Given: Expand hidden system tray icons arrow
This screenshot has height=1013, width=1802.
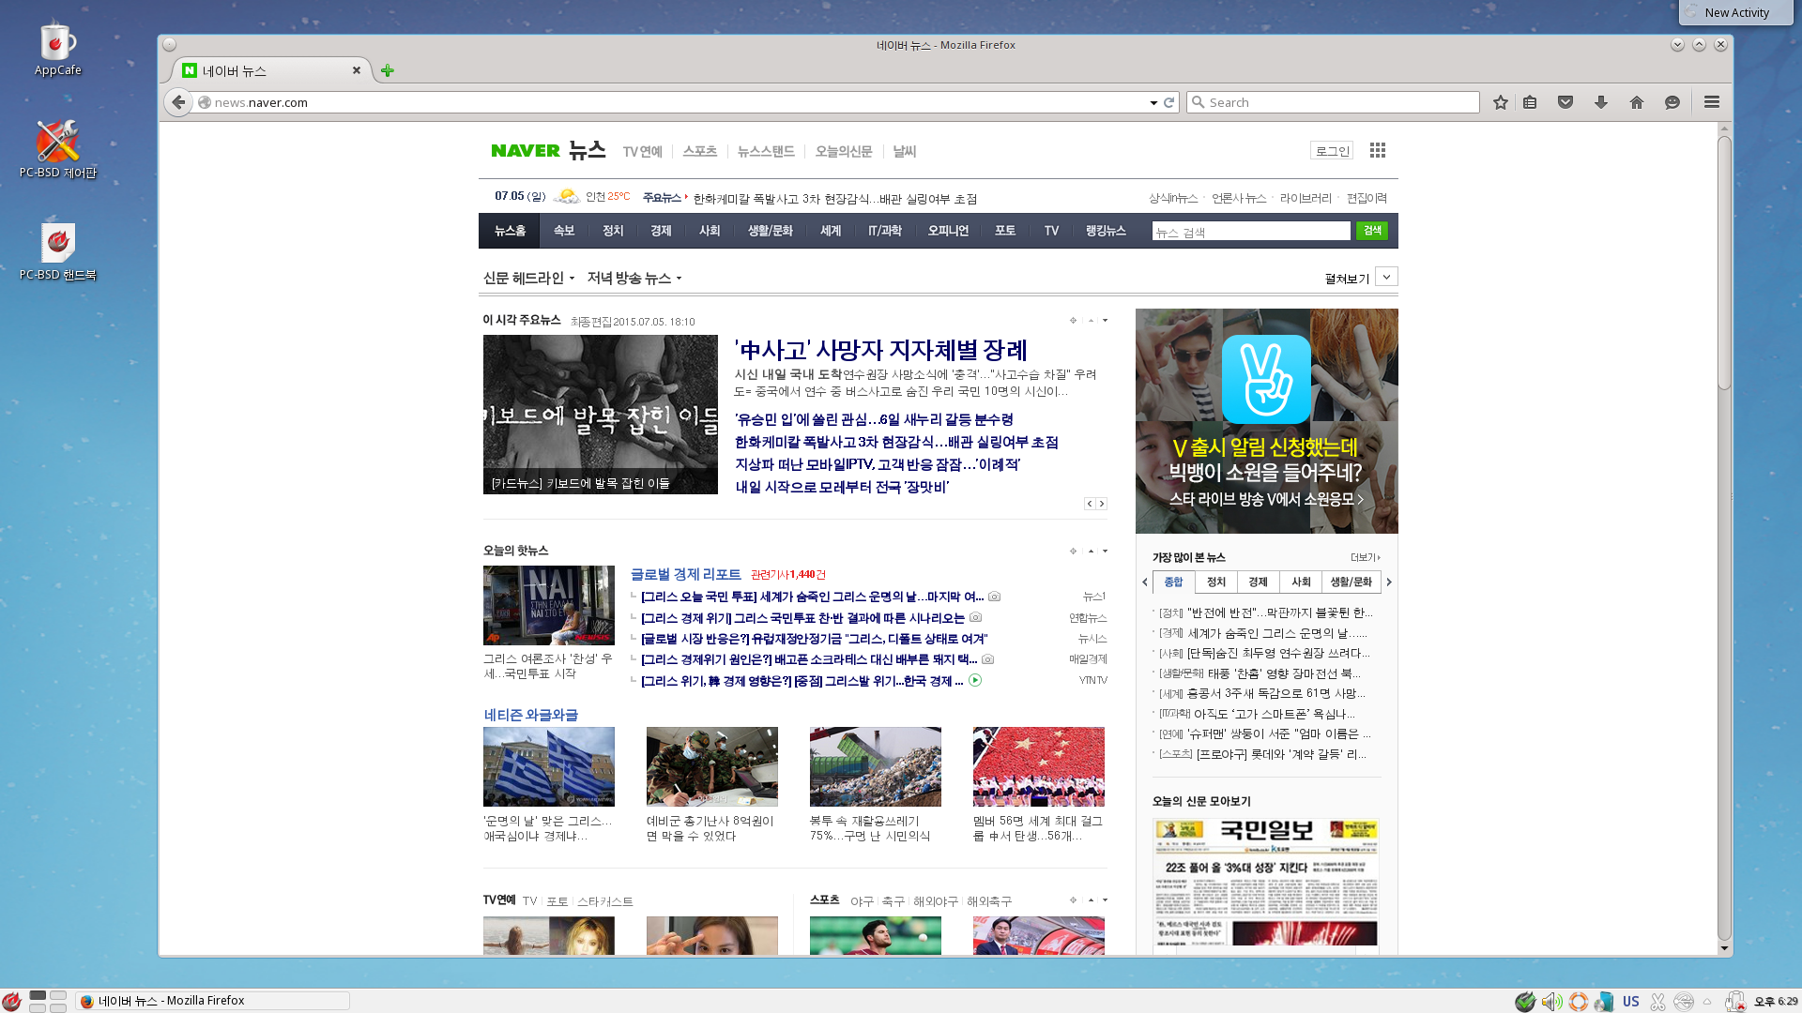Looking at the screenshot, I should (x=1707, y=1002).
